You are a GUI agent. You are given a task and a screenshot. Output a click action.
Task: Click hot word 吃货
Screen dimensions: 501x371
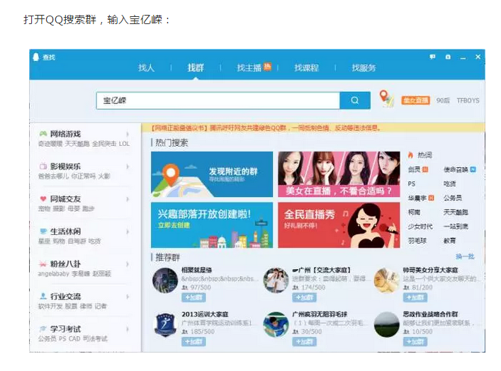click(x=449, y=183)
